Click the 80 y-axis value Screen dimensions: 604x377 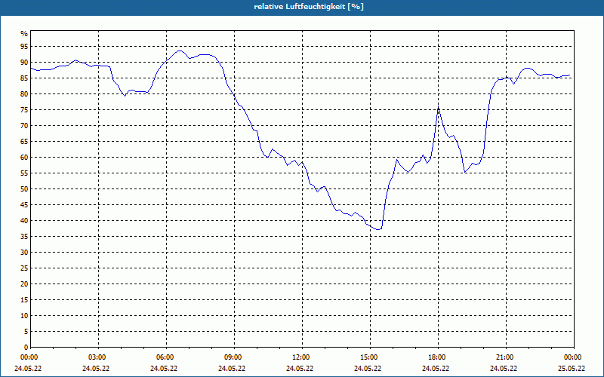coord(24,93)
